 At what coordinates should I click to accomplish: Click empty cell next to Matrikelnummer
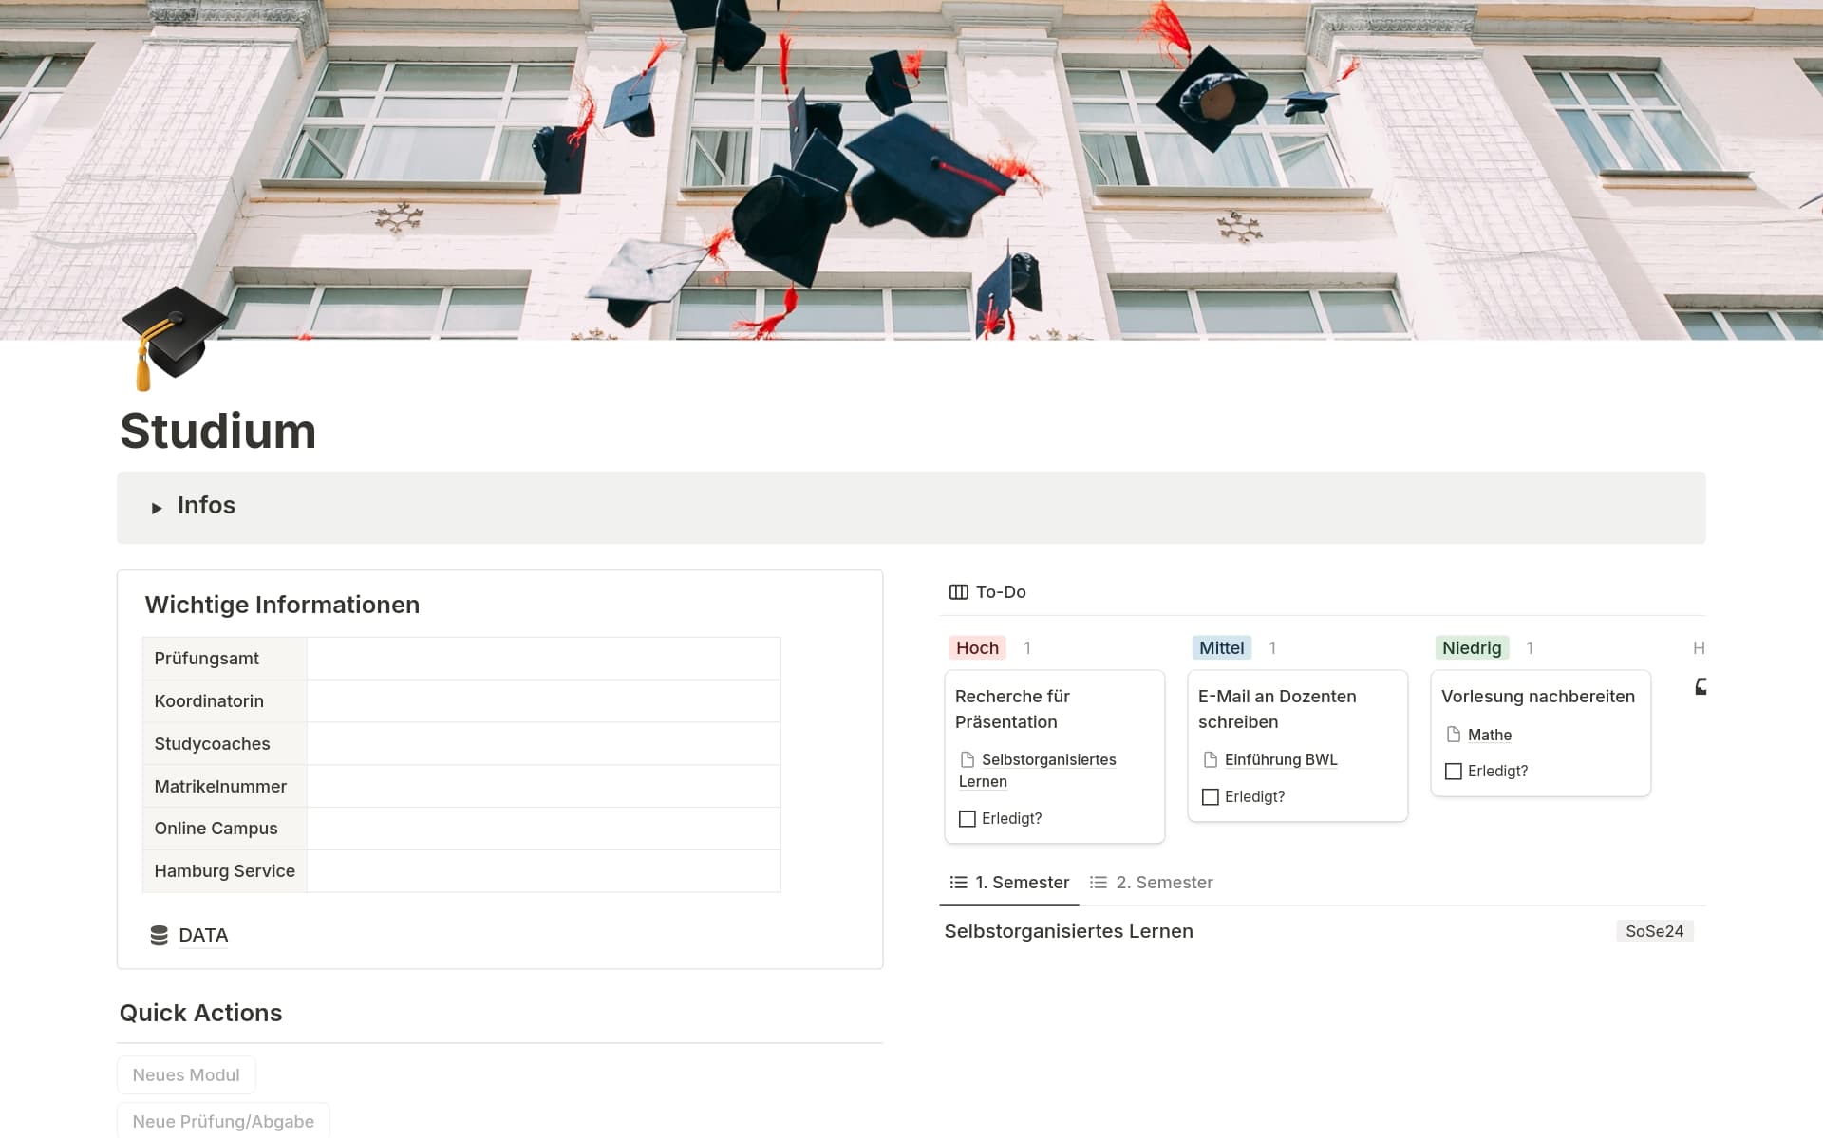542,786
